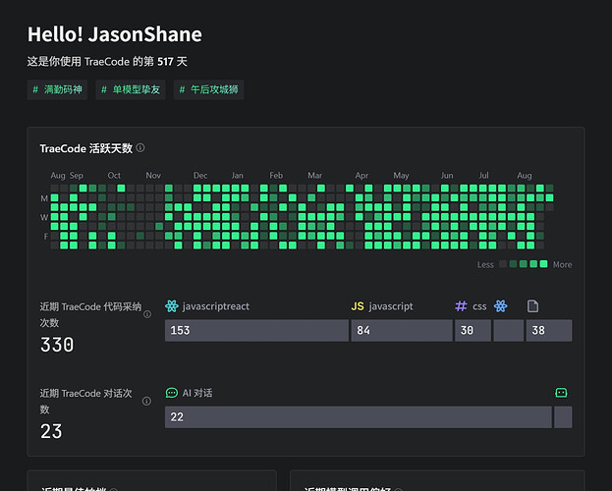Select the css bar showing 30

(473, 331)
